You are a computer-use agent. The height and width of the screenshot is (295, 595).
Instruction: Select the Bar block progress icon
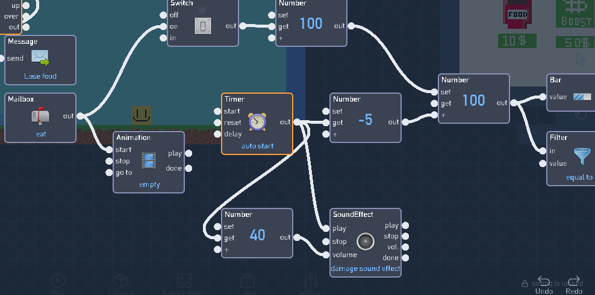tap(582, 97)
